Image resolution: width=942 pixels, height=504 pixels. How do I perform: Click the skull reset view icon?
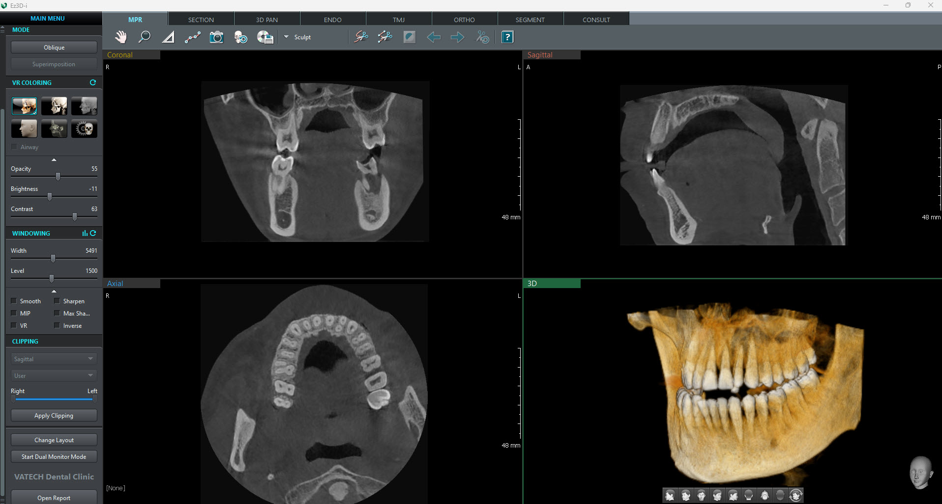(240, 37)
